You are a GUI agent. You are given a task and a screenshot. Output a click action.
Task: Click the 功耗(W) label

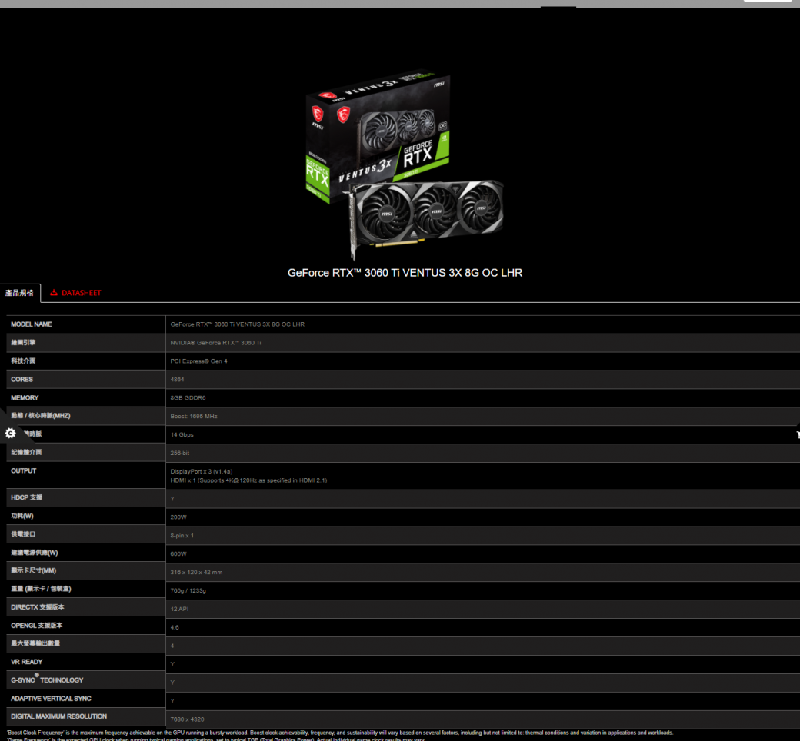(x=22, y=516)
